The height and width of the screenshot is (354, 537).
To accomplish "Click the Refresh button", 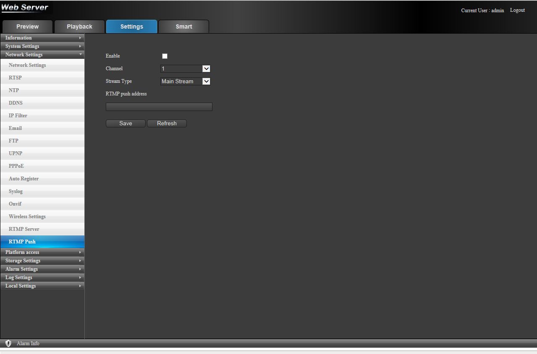I will (x=167, y=124).
